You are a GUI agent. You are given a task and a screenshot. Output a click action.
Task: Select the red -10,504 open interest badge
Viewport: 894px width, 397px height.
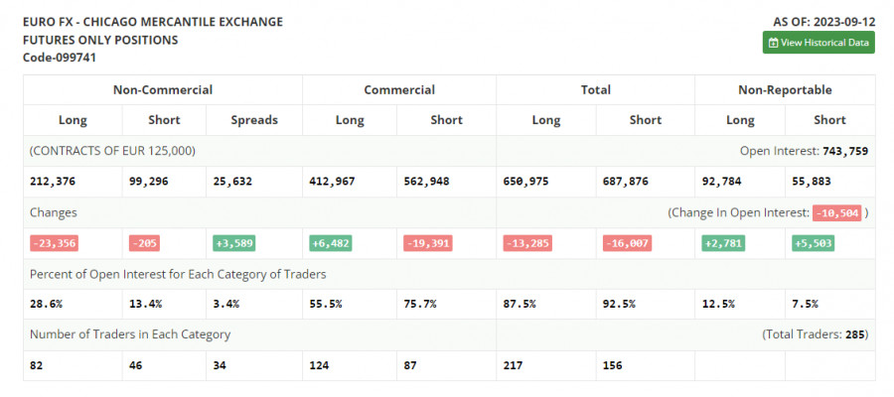tap(836, 212)
